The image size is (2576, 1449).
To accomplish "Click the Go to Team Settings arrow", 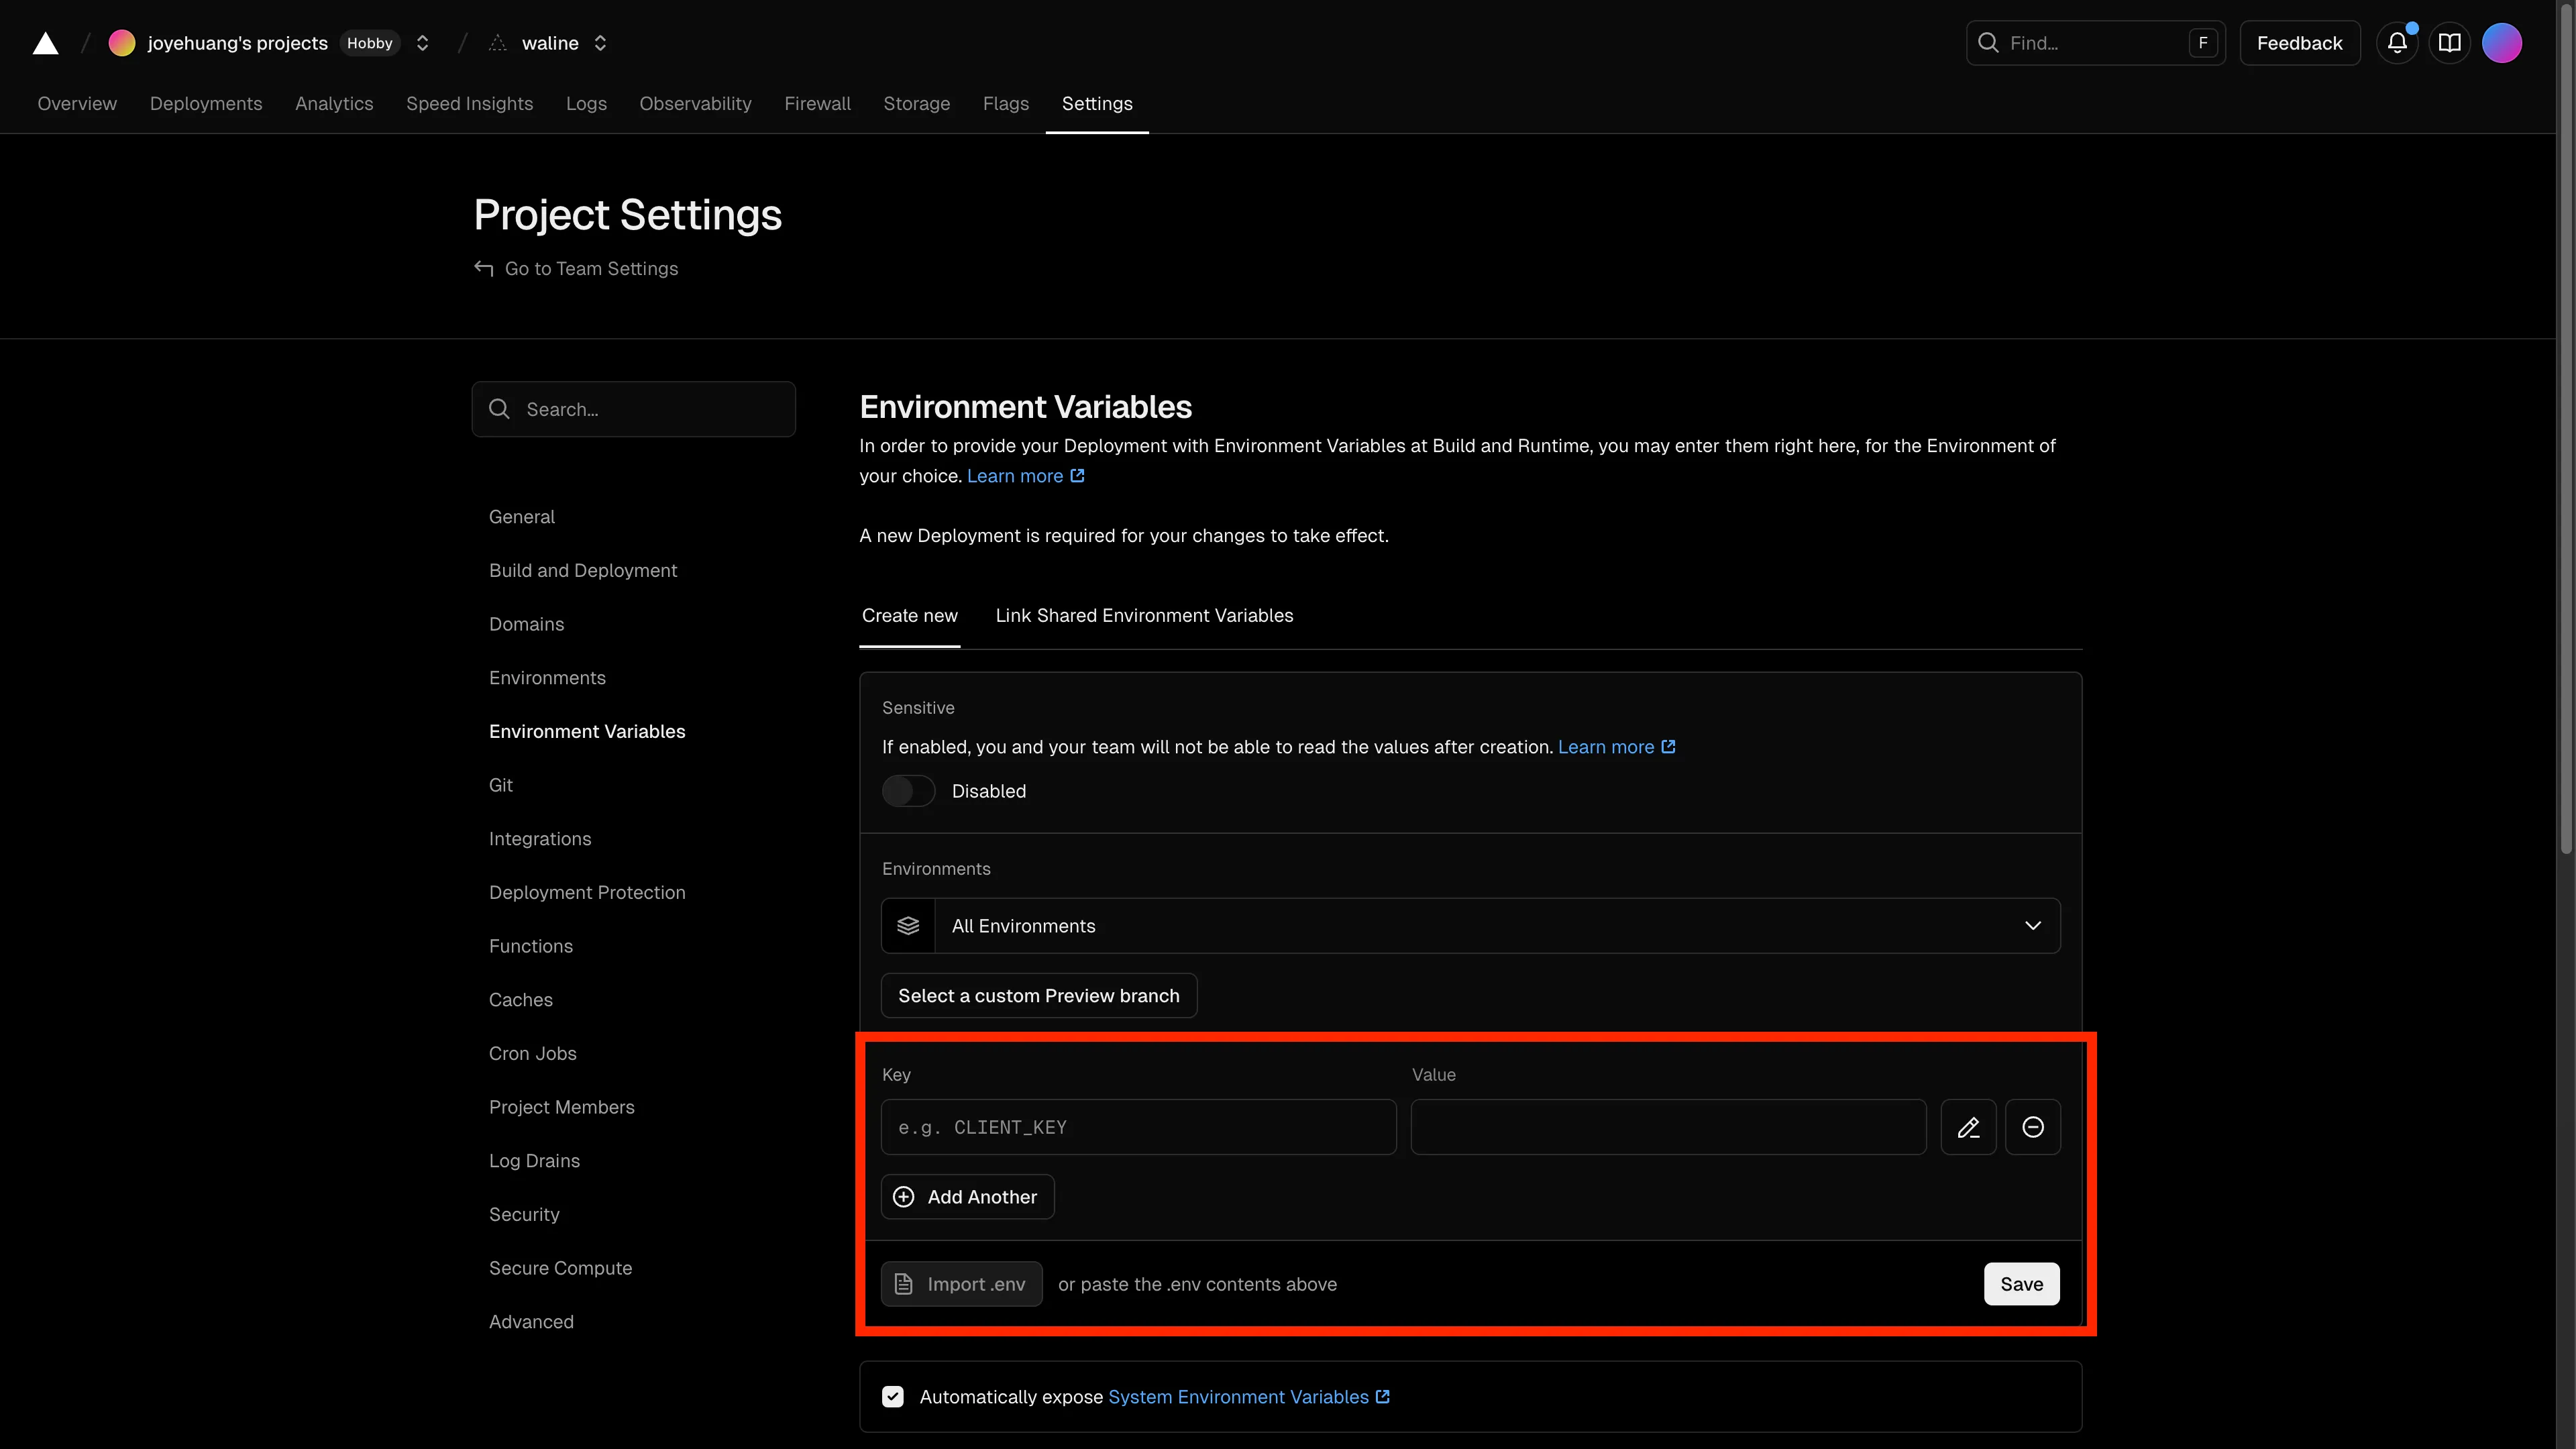I will [x=484, y=268].
